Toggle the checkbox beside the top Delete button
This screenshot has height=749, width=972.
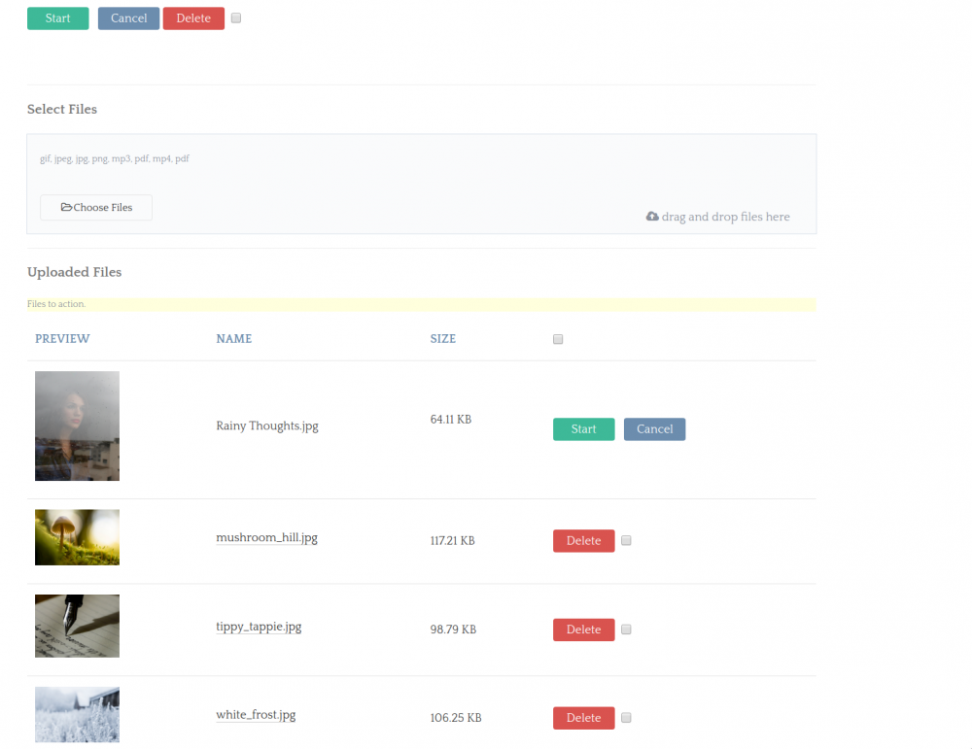236,18
